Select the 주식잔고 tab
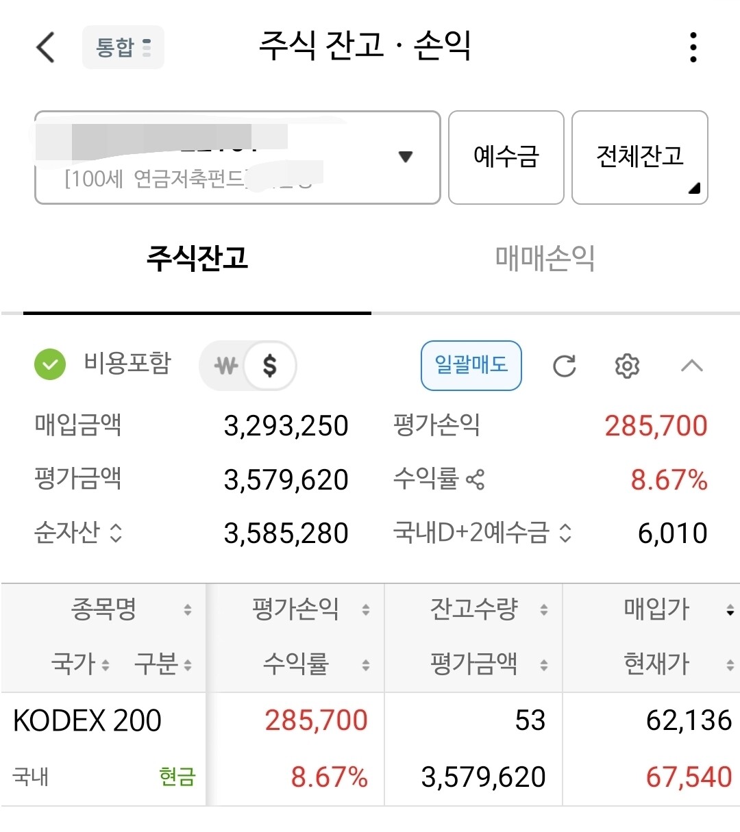 tap(197, 258)
